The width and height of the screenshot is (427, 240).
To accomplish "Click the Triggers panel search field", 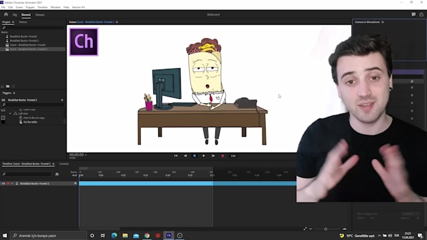I will tap(33, 105).
